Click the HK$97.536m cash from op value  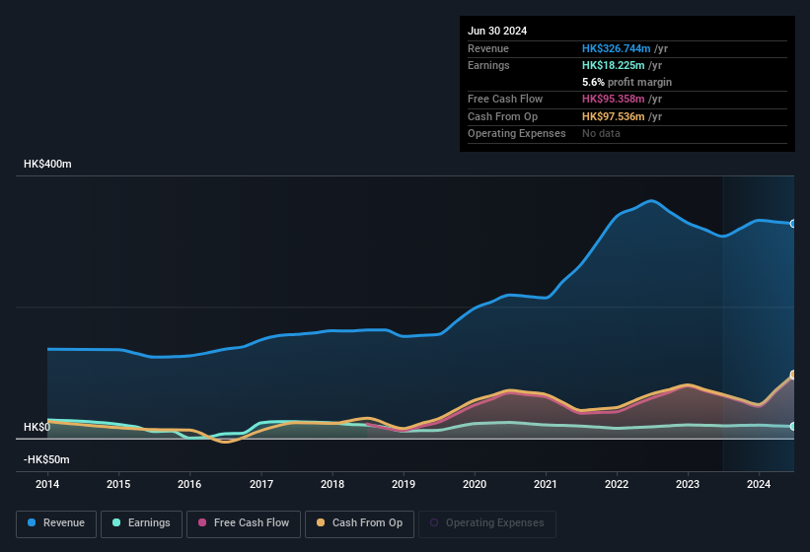tap(614, 116)
